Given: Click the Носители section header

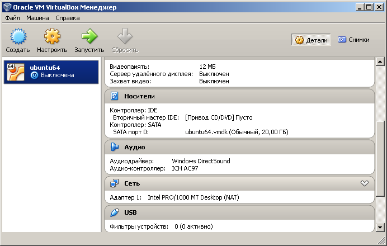Looking at the screenshot, I should coord(239,96).
